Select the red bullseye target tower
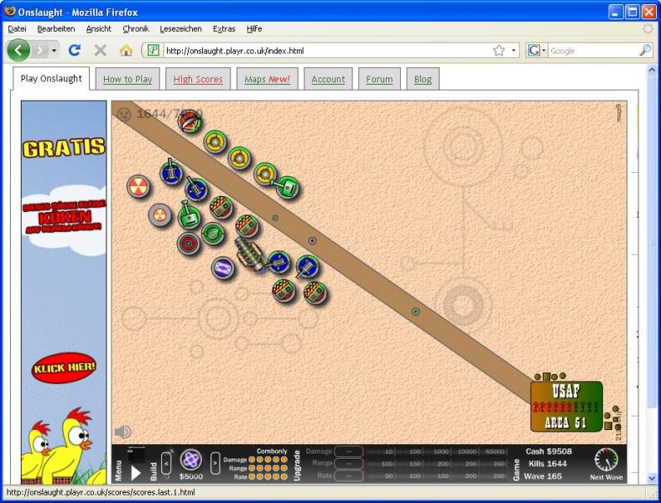This screenshot has height=503, width=661. [188, 244]
